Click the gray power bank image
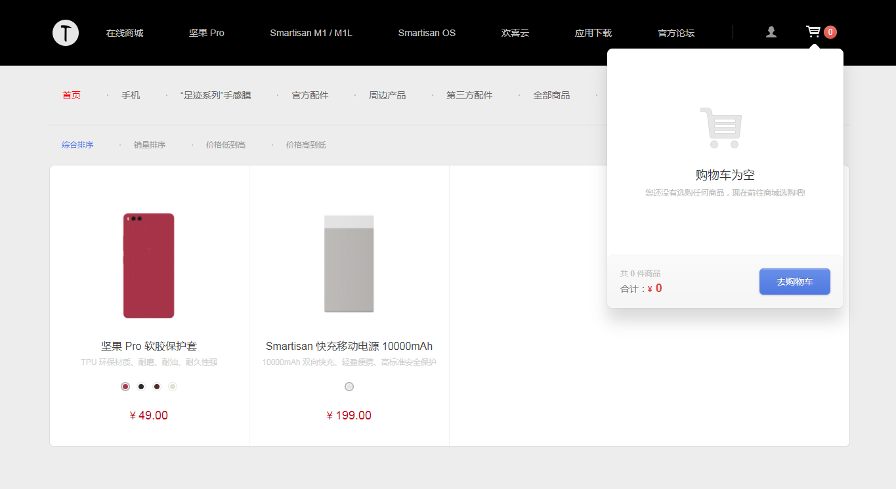The height and width of the screenshot is (489, 896). (349, 264)
